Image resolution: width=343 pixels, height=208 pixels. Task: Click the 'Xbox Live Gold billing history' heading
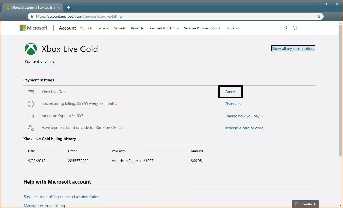click(x=50, y=139)
